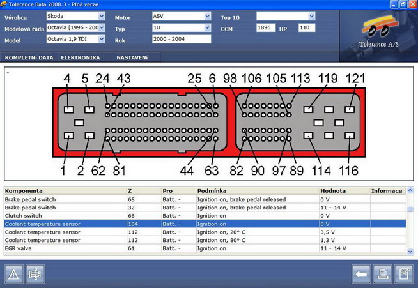Click the Tolerance A/S logo
Screen dimensions: 418x288
coord(379,32)
